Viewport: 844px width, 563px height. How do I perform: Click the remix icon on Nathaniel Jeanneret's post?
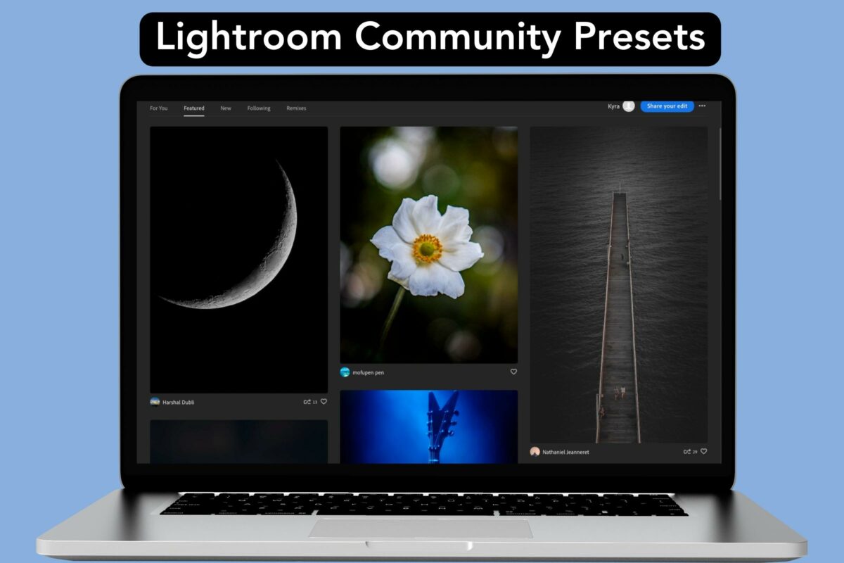[686, 452]
